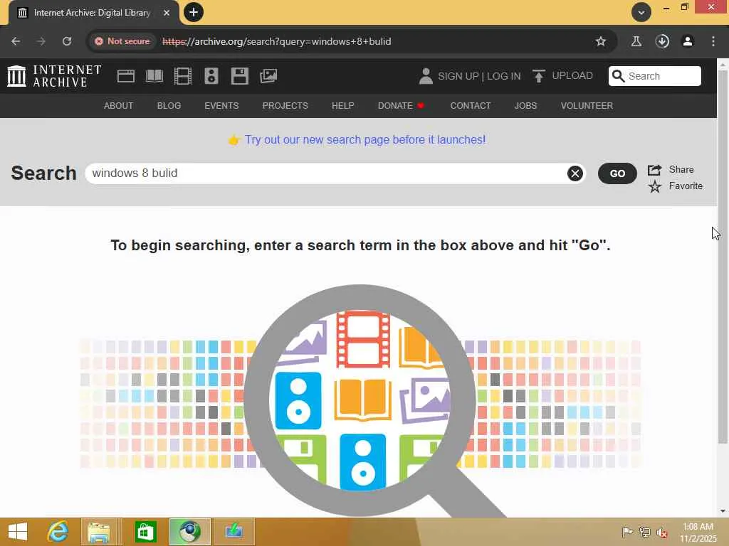Launch Internet Explorer from taskbar
The image size is (729, 546).
[58, 532]
